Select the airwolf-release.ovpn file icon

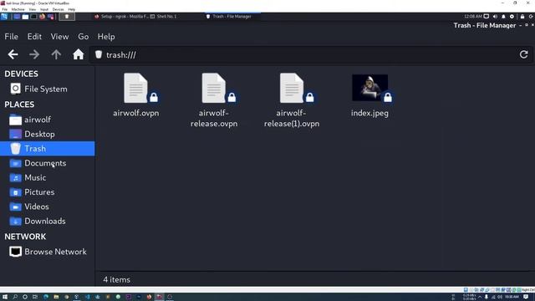pyautogui.click(x=214, y=88)
